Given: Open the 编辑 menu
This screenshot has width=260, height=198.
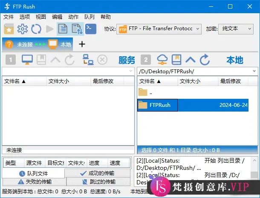Looking at the screenshot, I should pyautogui.click(x=57, y=17).
